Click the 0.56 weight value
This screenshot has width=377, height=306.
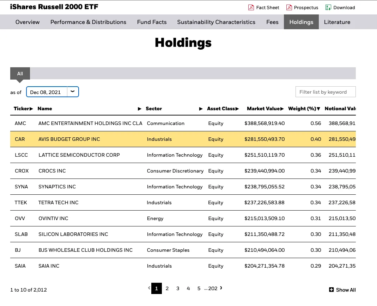(316, 123)
